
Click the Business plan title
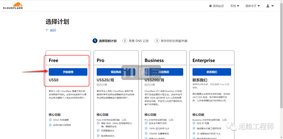pos(154,60)
